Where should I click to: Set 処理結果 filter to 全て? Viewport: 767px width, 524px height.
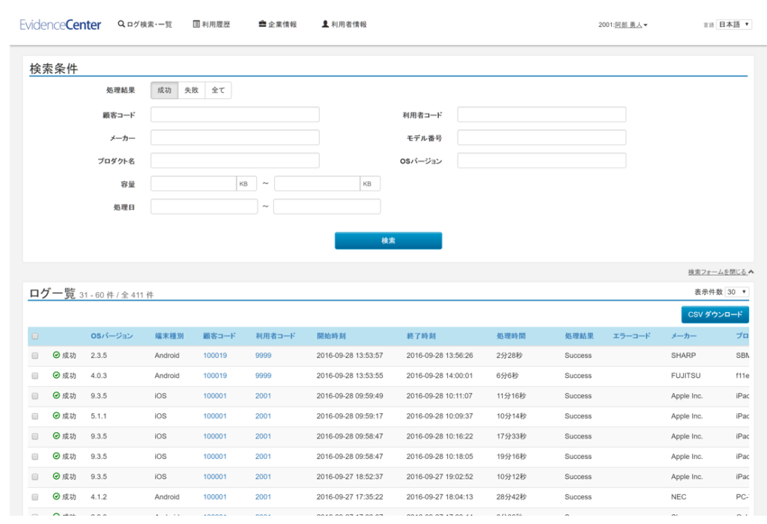218,91
